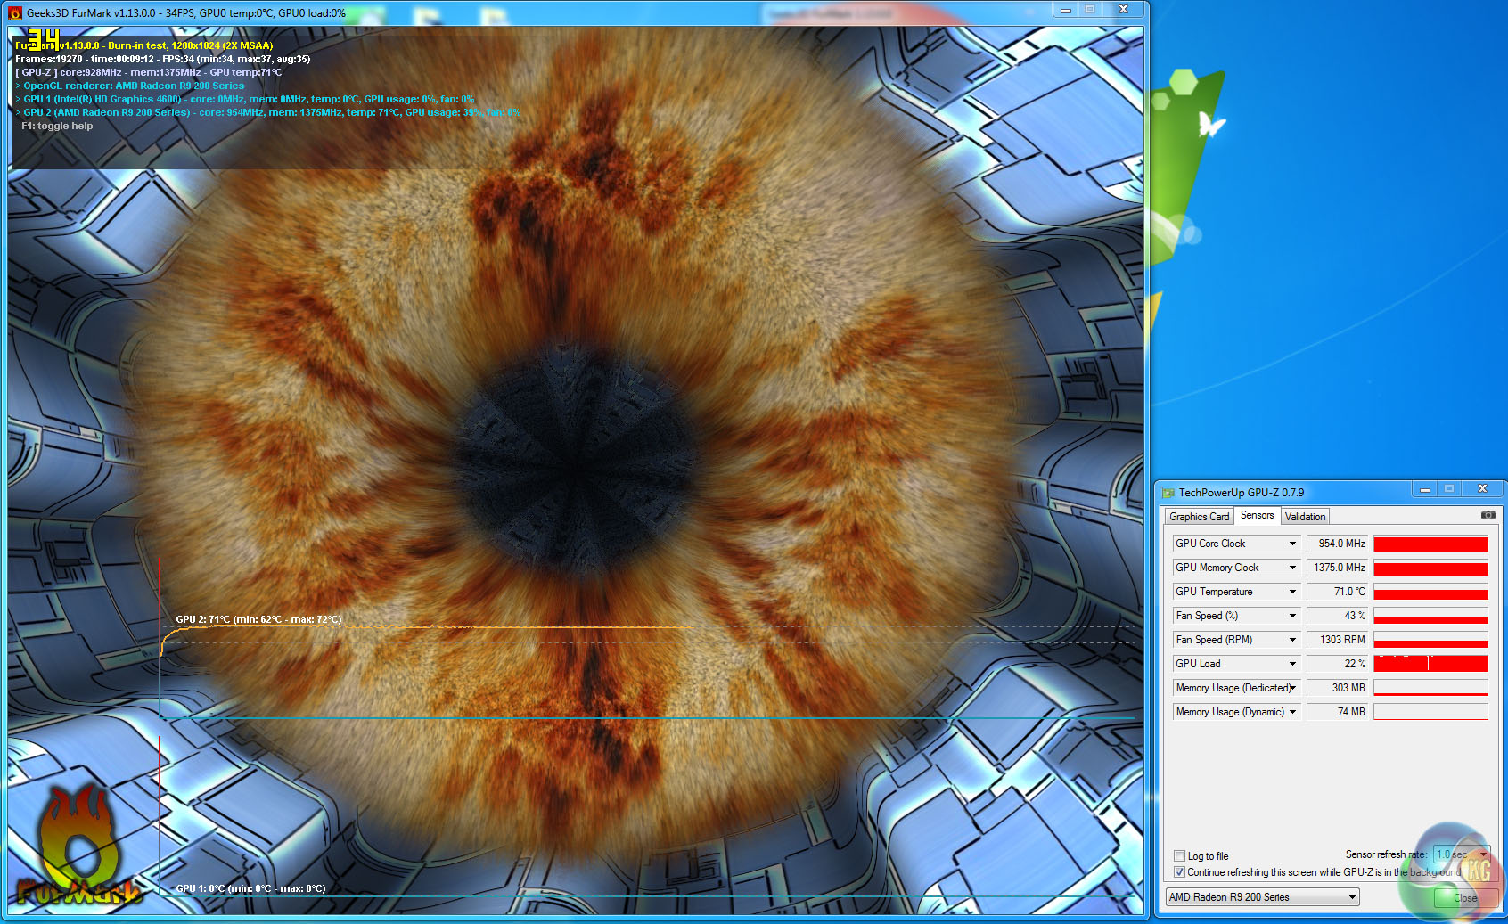Click the Memory Usage (Dedicated) graph
Viewport: 1508px width, 924px height.
coord(1430,688)
